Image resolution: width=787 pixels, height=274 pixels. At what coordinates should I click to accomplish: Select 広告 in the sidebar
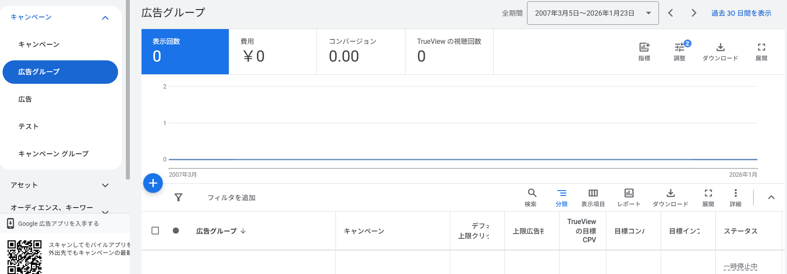tap(25, 99)
